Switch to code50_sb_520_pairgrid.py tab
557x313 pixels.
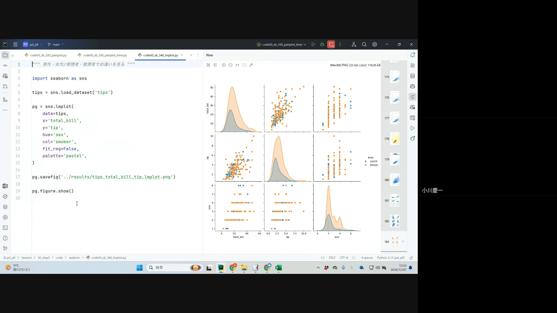coord(48,55)
